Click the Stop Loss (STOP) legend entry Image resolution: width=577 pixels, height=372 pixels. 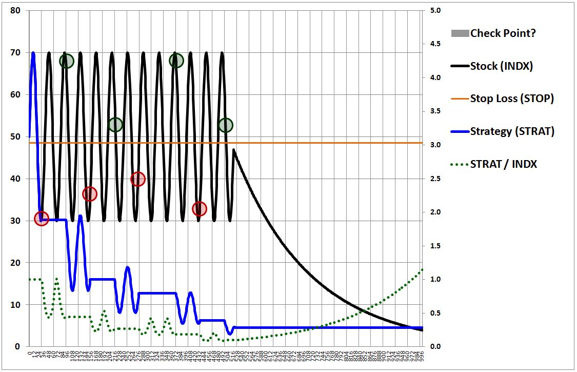tap(512, 99)
